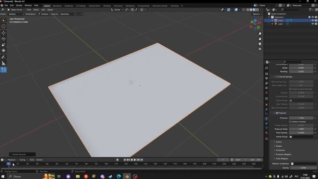The image size is (318, 179).
Task: Enable the Internal Springs checkbox
Action: point(277,77)
